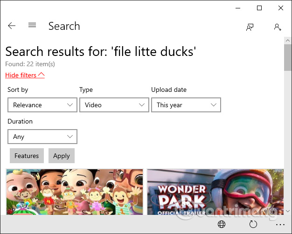Image resolution: width=292 pixels, height=234 pixels.
Task: Minimize the window
Action: (x=238, y=8)
